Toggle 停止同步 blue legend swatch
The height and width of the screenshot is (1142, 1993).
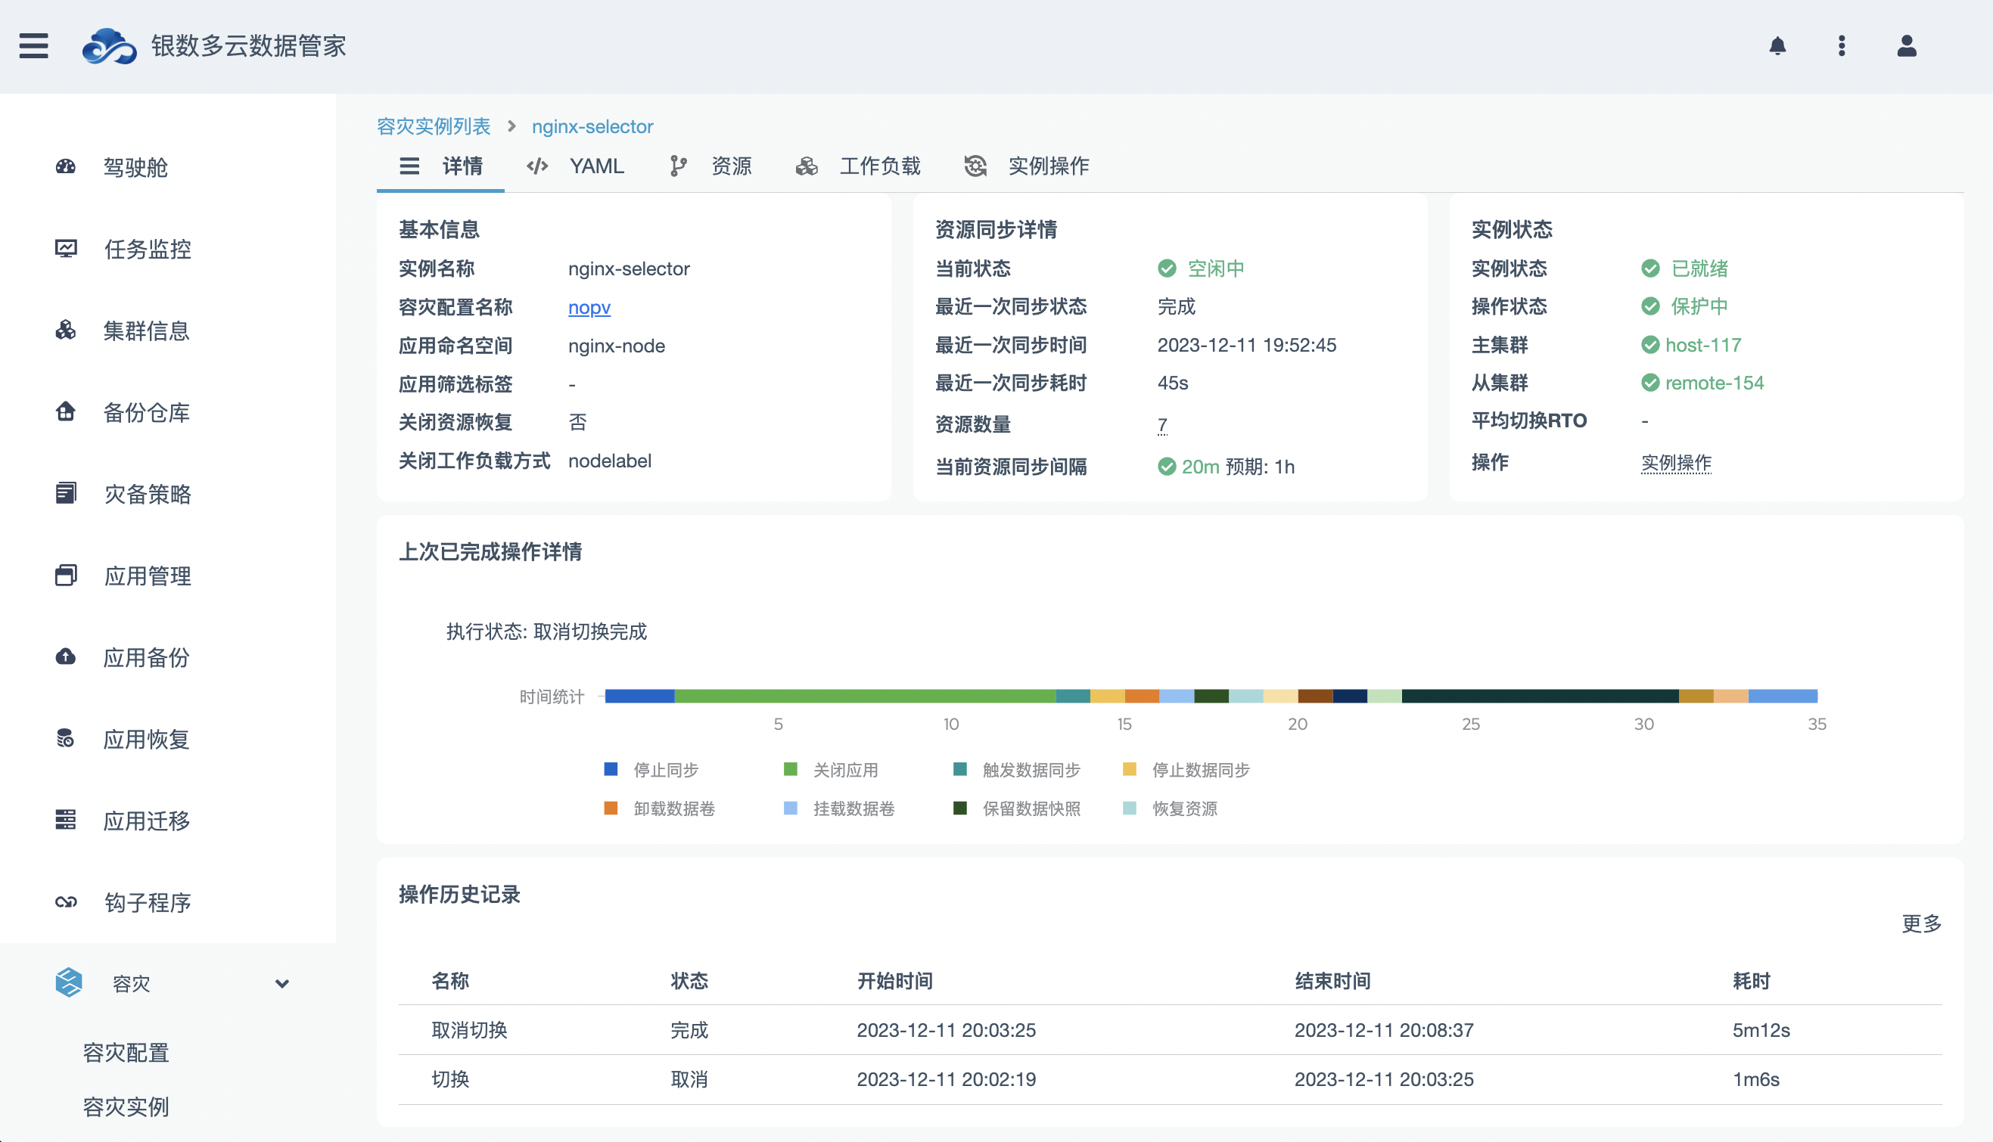tap(611, 768)
